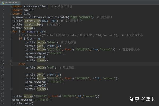Click turtle.clear() on line 16
The image size is (159, 106).
[x=37, y=61]
